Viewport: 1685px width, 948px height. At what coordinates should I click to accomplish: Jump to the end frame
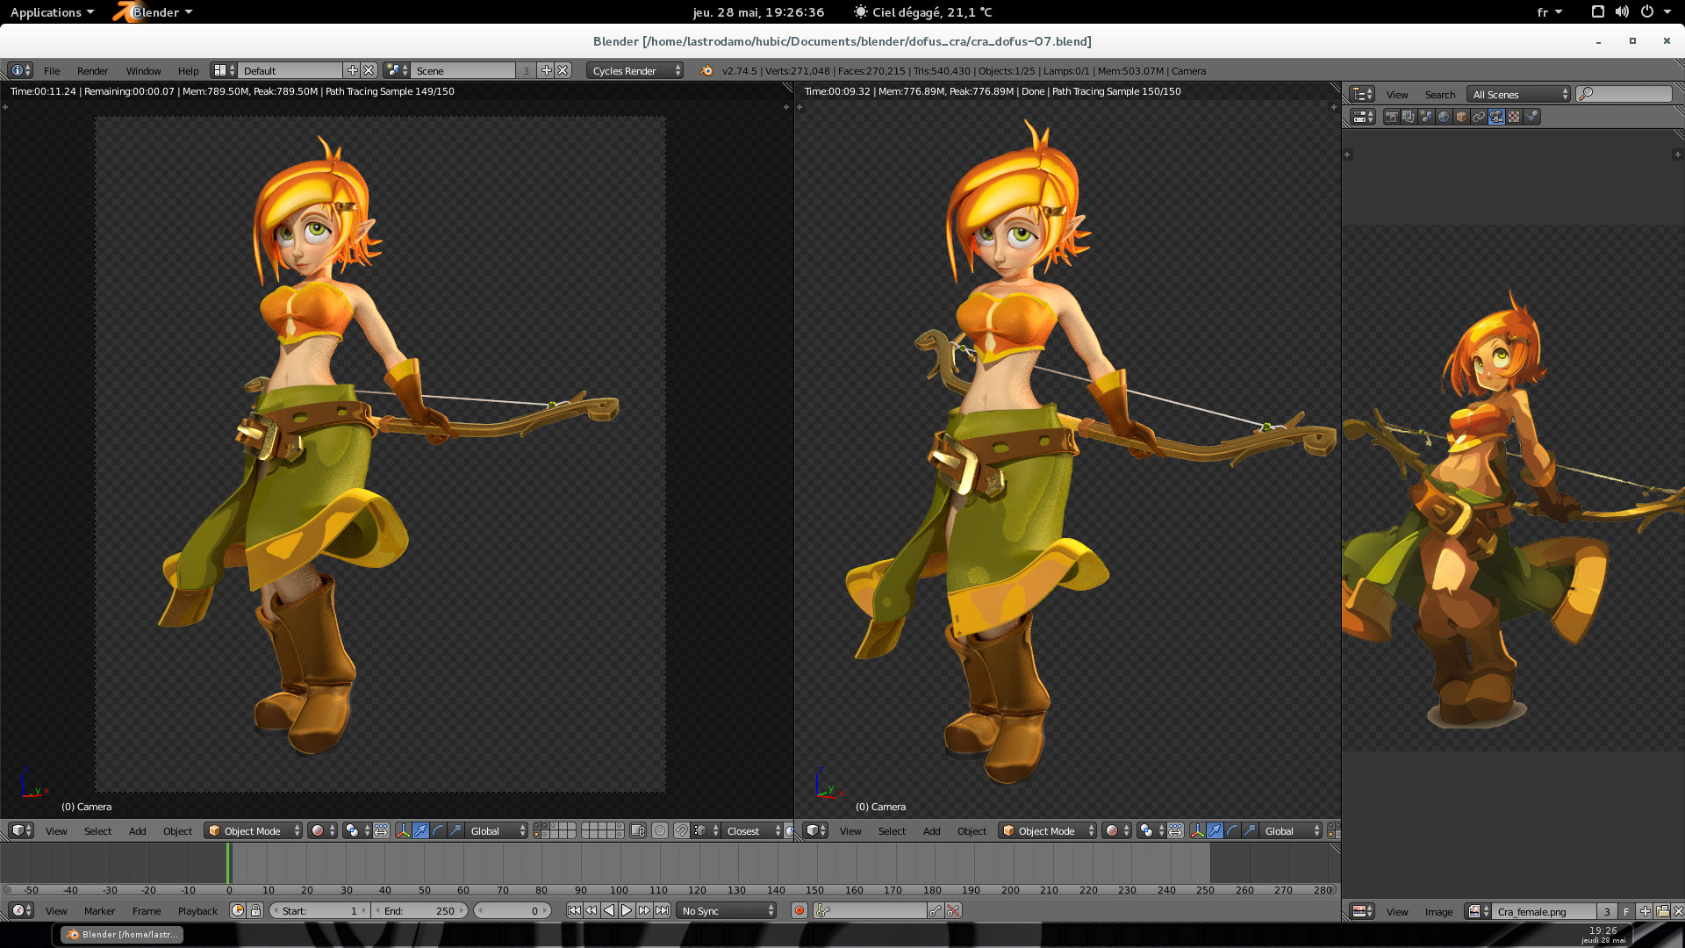662,911
